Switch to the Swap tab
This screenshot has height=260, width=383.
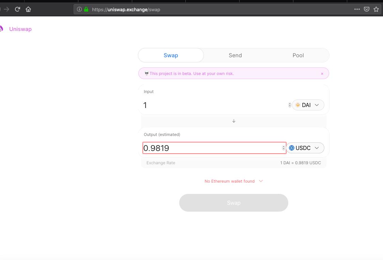[x=171, y=55]
